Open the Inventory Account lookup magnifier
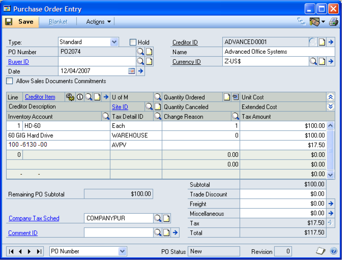The width and height of the screenshot is (342, 260). click(106, 117)
